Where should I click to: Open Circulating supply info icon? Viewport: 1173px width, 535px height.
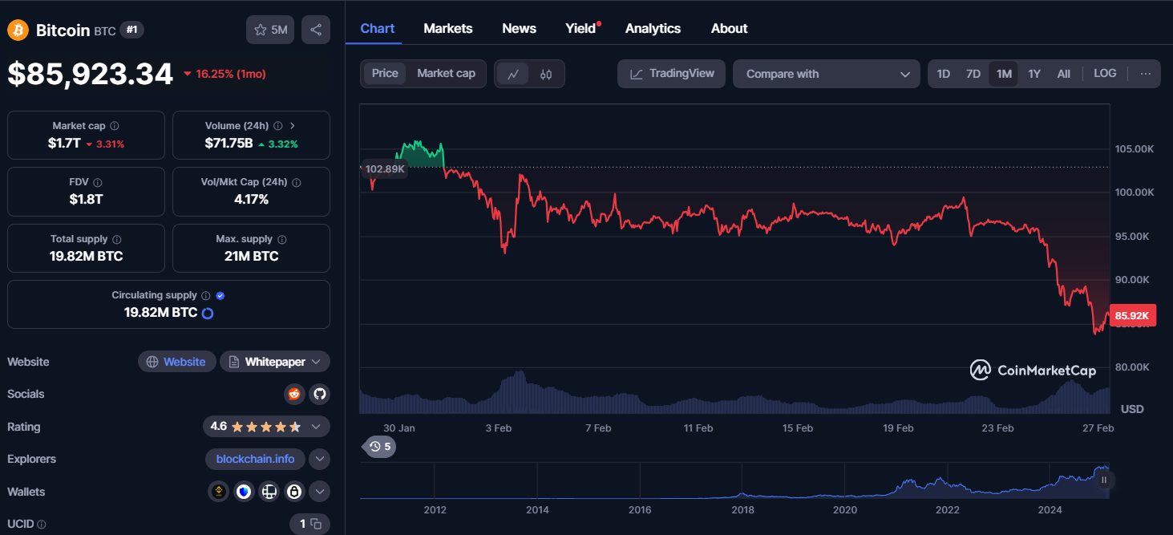pos(206,295)
